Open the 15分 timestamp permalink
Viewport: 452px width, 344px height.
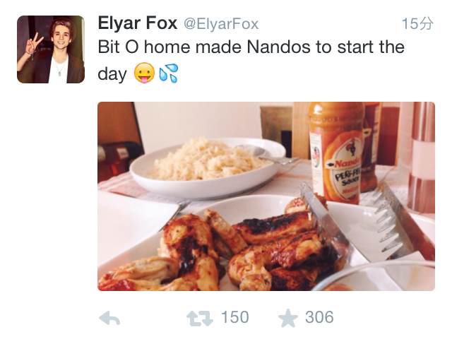417,23
